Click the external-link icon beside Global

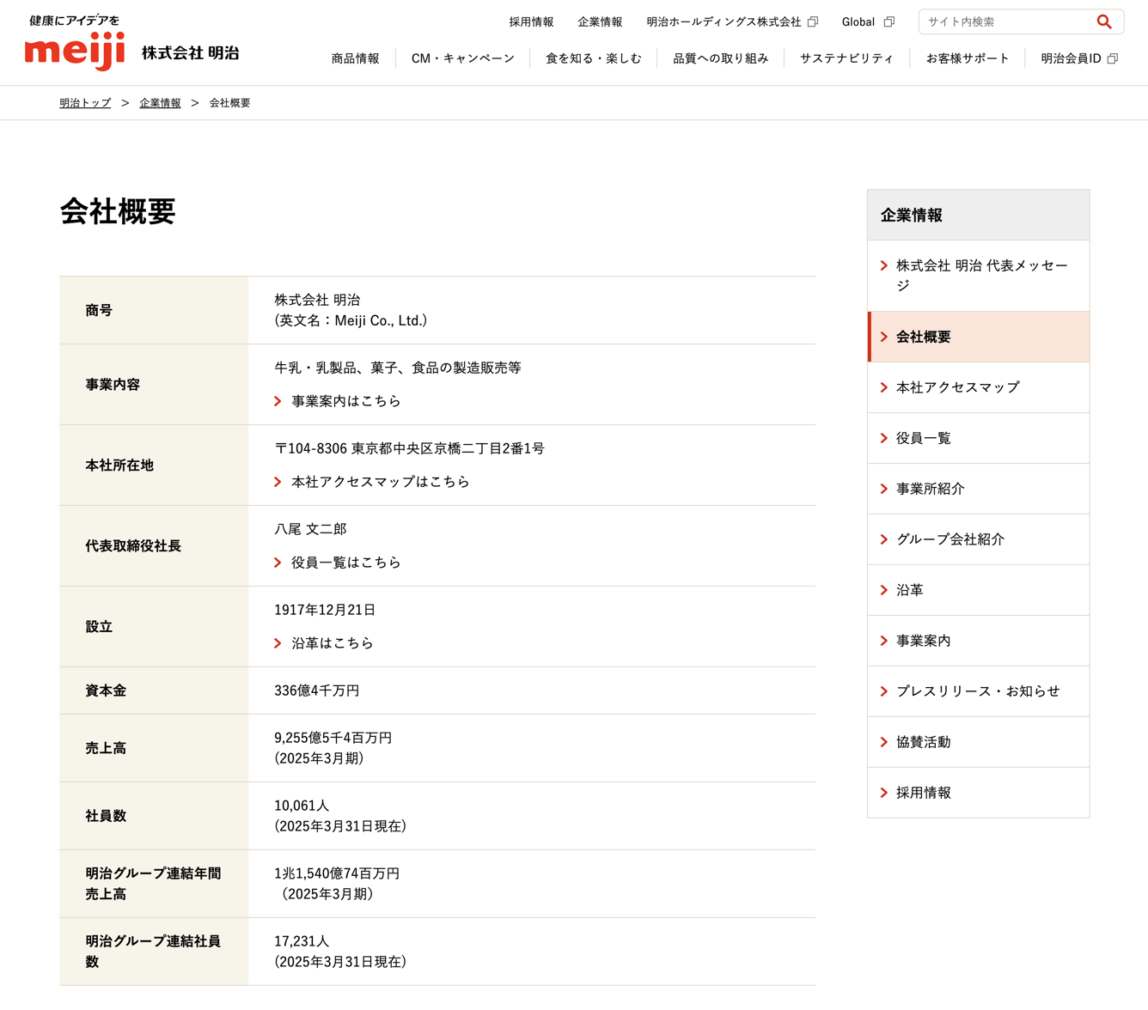889,22
